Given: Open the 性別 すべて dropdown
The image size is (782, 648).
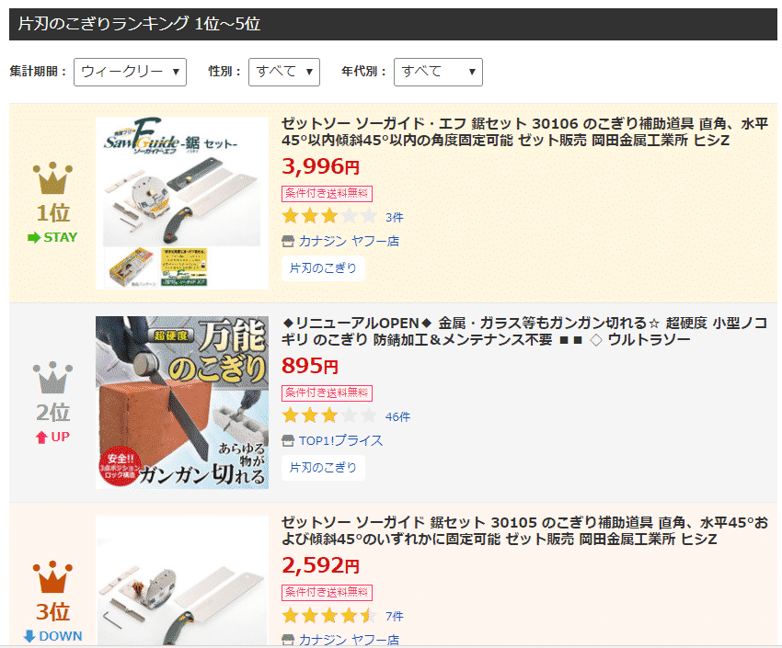Looking at the screenshot, I should click(x=284, y=73).
